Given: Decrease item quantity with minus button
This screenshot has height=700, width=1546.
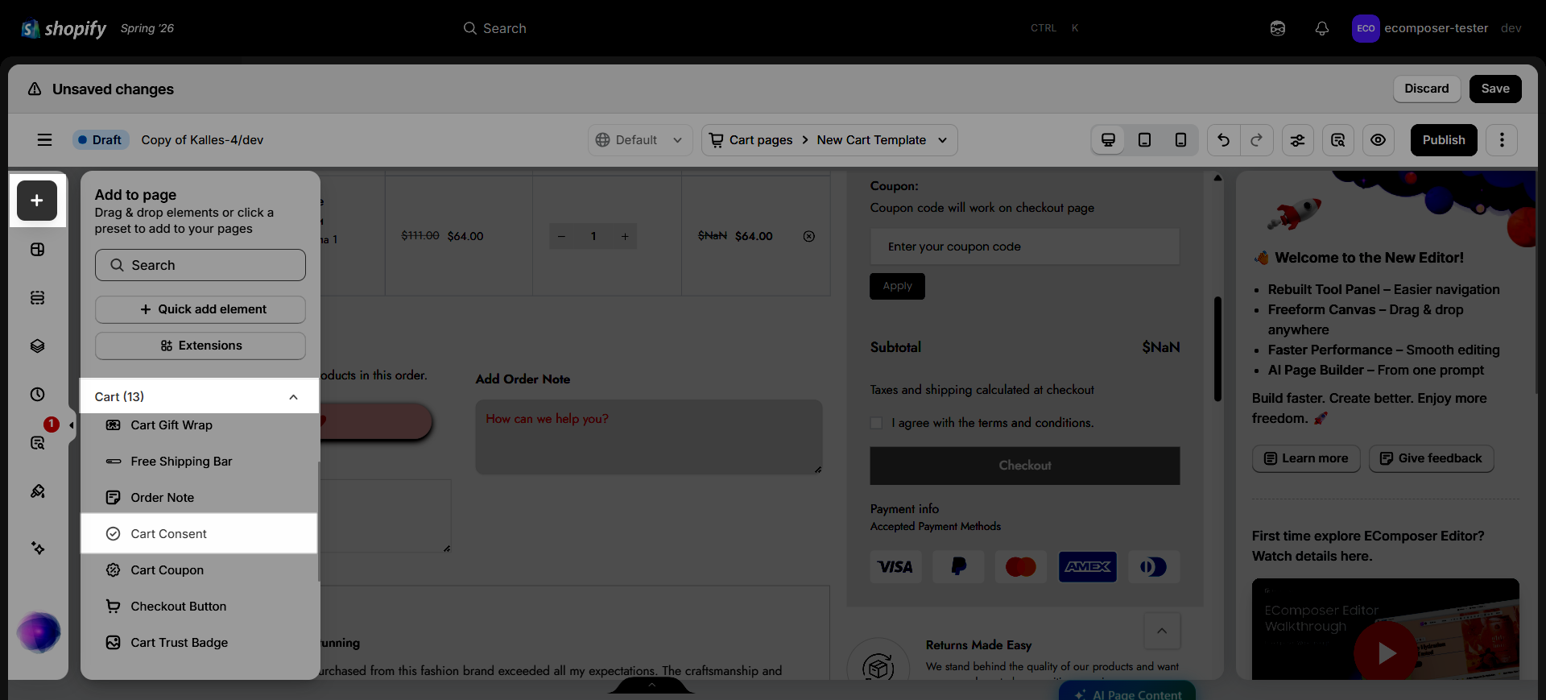Looking at the screenshot, I should pos(561,236).
